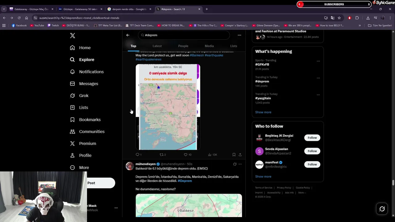Open browser extensions puzzle icon
The image size is (395, 222).
click(357, 18)
